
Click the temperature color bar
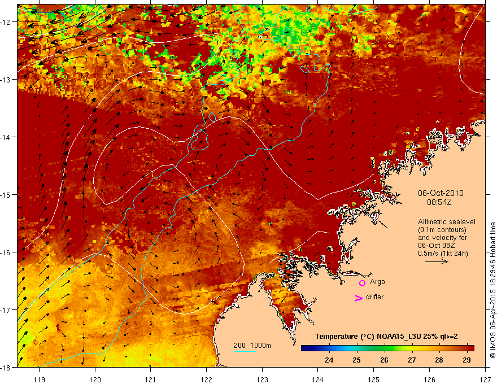click(x=387, y=348)
